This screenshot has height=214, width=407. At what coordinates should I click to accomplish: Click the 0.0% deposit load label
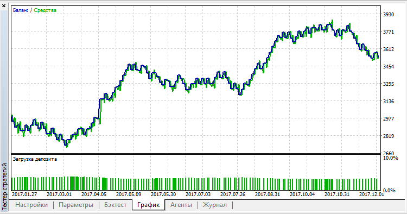click(x=389, y=190)
